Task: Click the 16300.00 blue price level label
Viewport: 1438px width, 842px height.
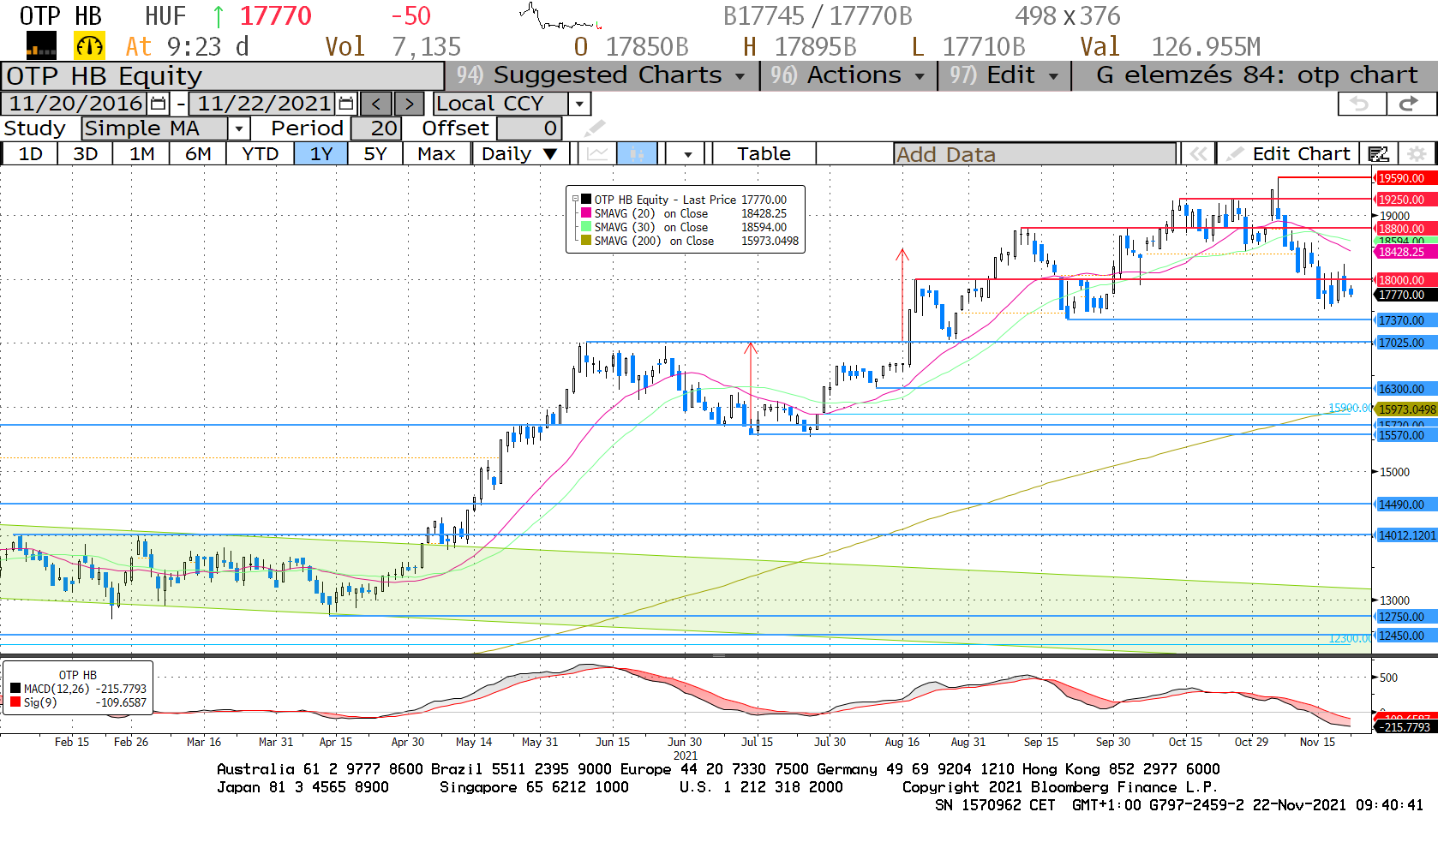Action: [1405, 389]
